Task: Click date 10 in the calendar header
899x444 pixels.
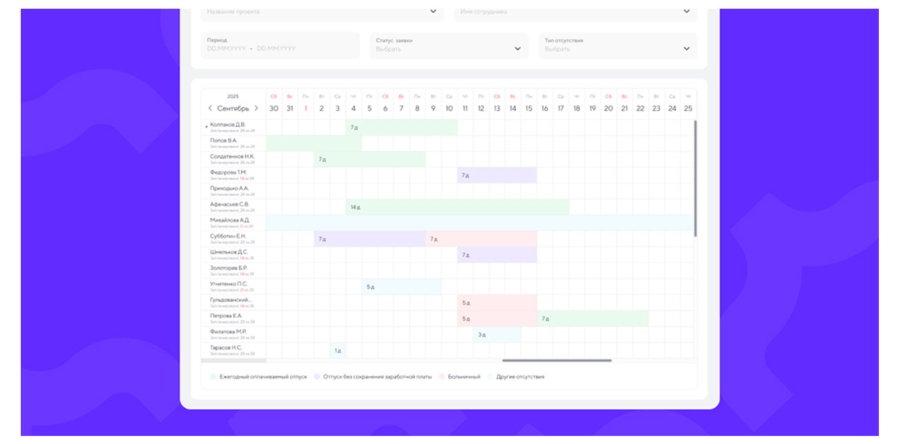Action: tap(449, 109)
